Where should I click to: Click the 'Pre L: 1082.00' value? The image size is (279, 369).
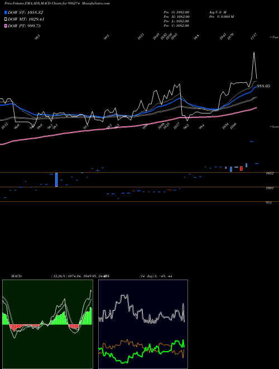[x=176, y=21]
